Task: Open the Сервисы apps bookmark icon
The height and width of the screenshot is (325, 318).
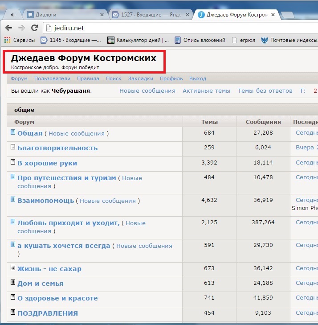Action: point(7,40)
